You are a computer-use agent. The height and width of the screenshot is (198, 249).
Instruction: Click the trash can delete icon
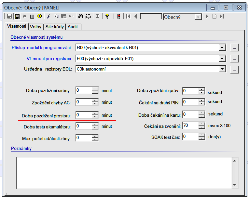coord(32,16)
